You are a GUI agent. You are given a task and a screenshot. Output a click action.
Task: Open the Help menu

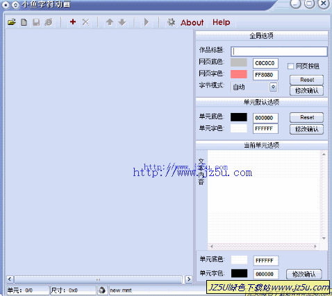coord(222,22)
